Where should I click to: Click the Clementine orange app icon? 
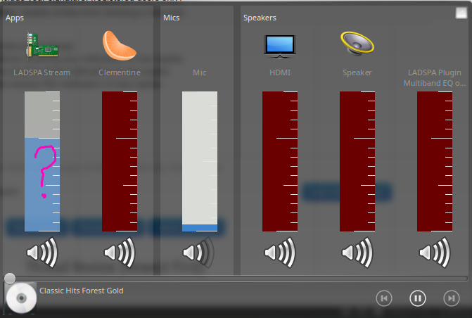coord(120,45)
